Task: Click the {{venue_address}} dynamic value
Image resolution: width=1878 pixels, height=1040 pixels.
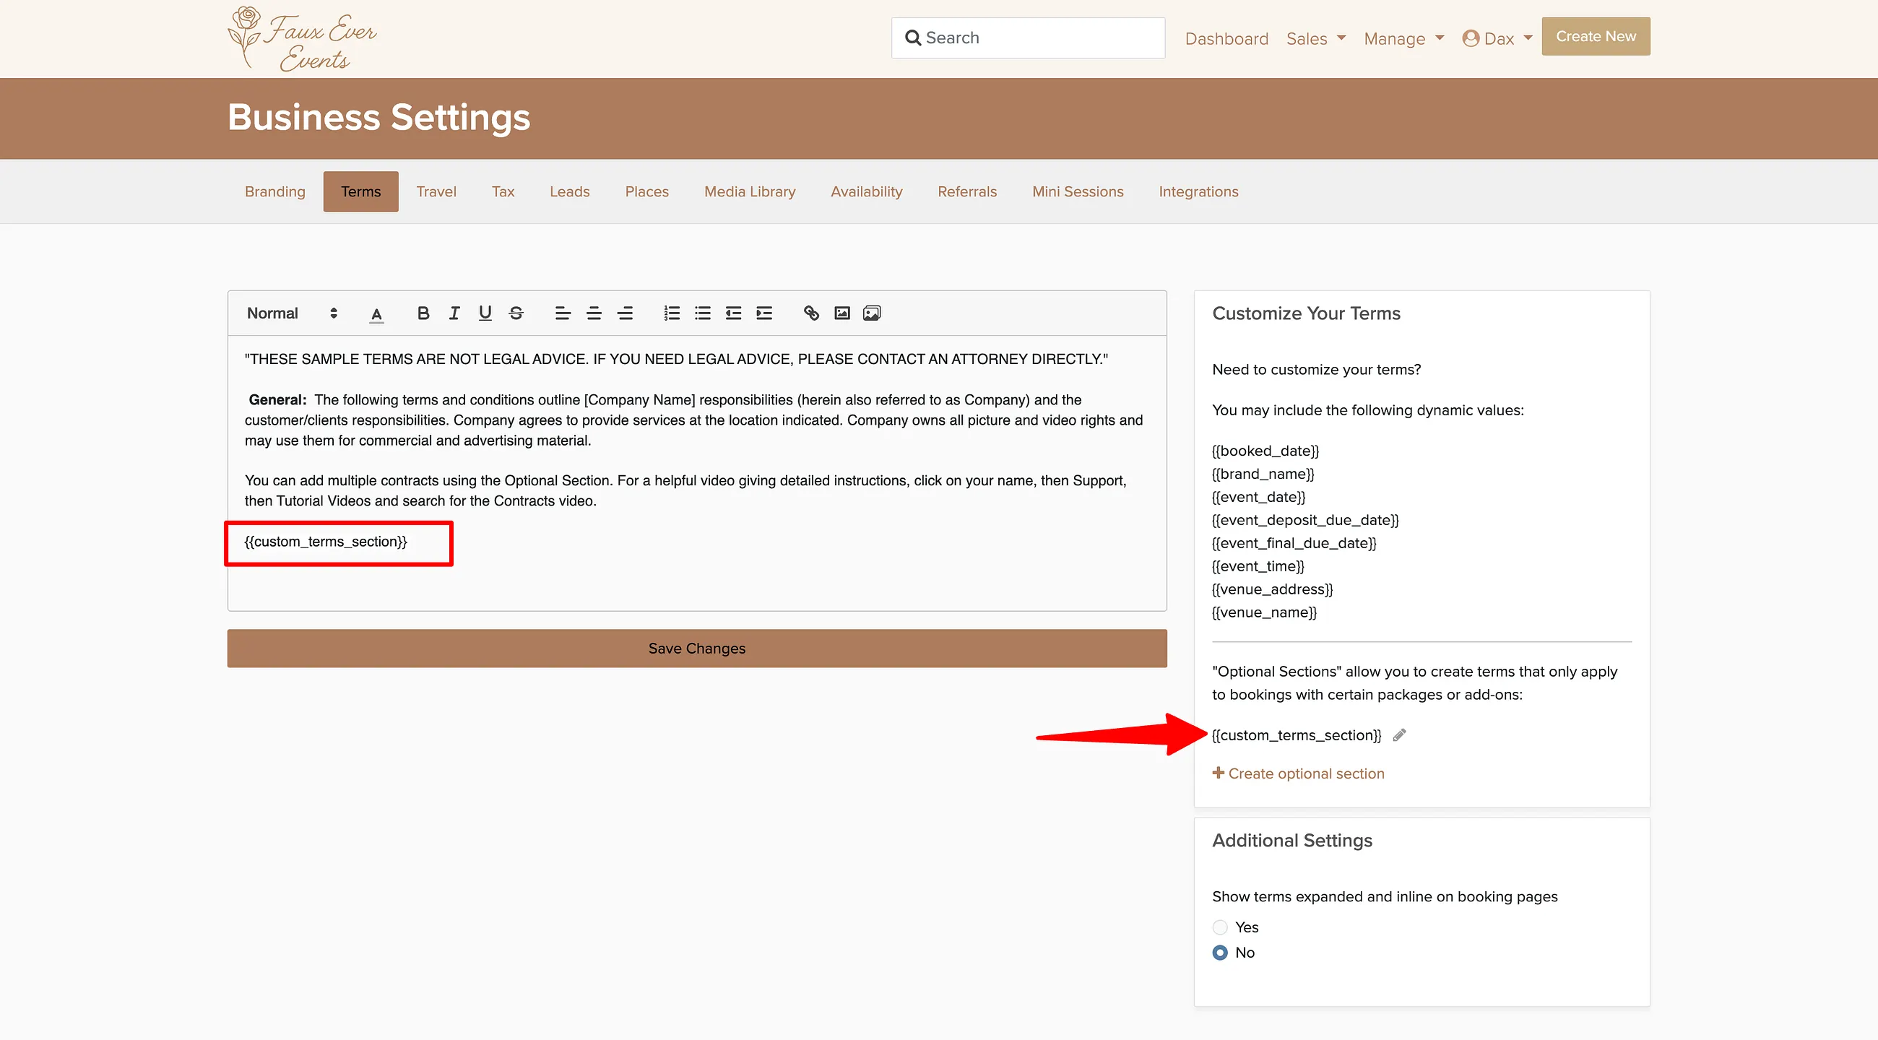Action: pos(1272,589)
